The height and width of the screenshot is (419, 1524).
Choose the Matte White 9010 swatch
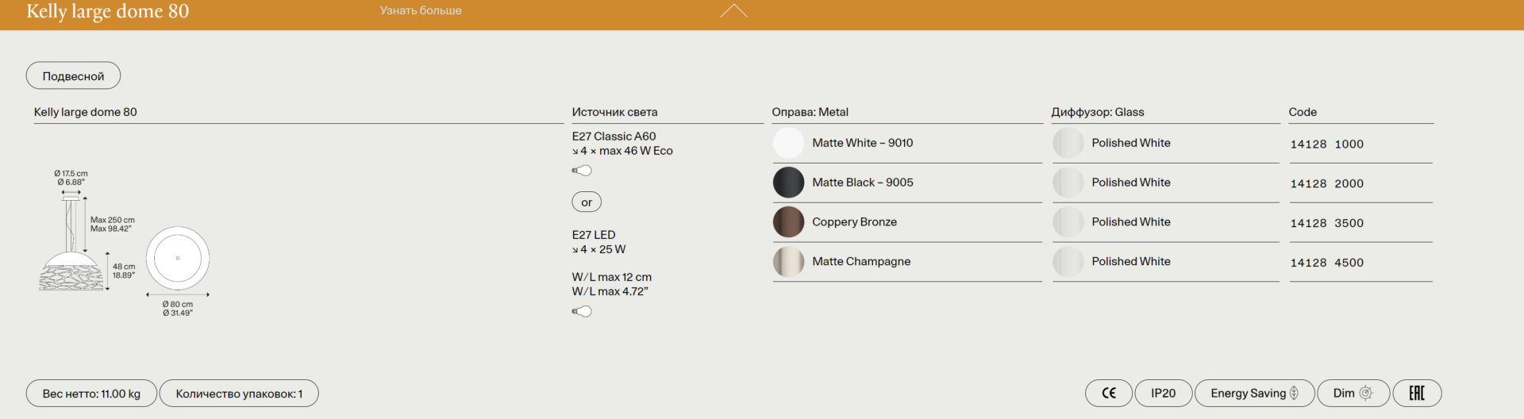pyautogui.click(x=788, y=143)
